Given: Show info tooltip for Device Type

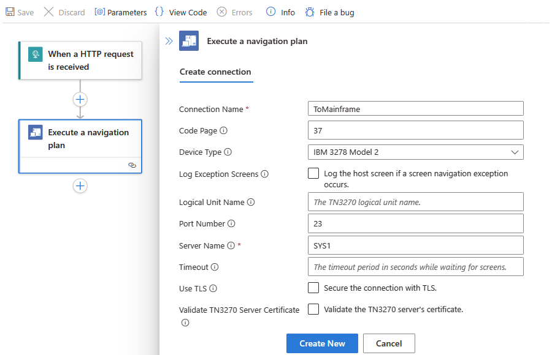Looking at the screenshot, I should 228,152.
